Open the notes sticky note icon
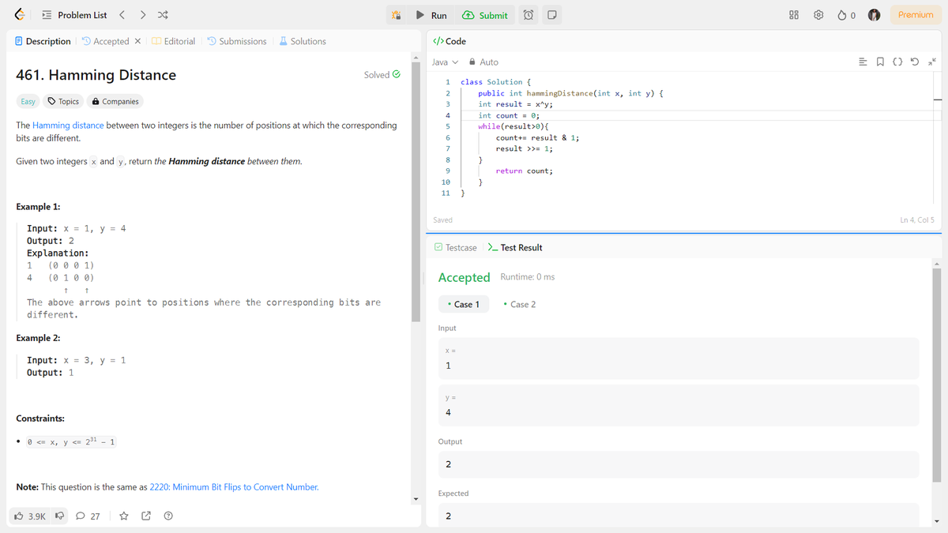Screen dimensions: 948x533 [552, 15]
